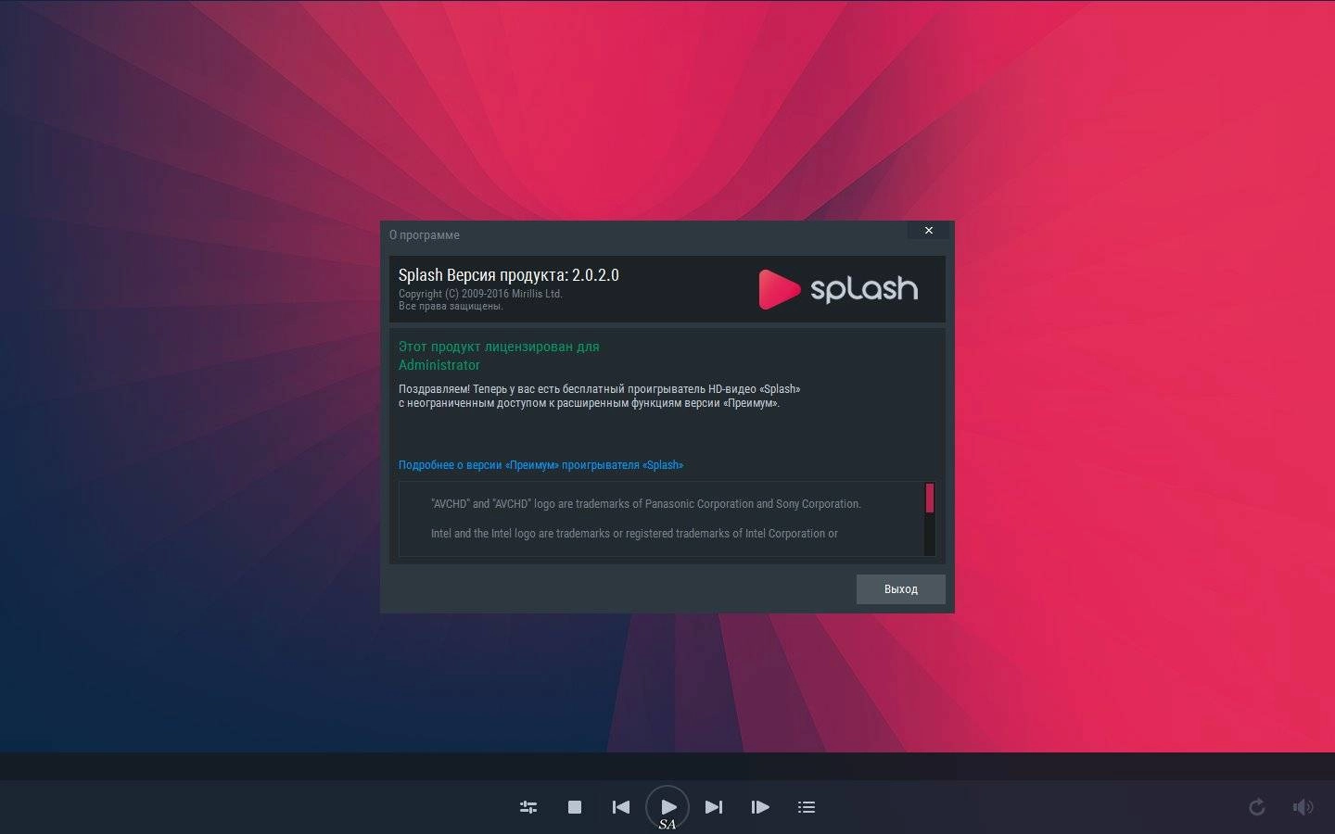Click the Выход button
Image resolution: width=1335 pixels, height=834 pixels.
click(901, 589)
